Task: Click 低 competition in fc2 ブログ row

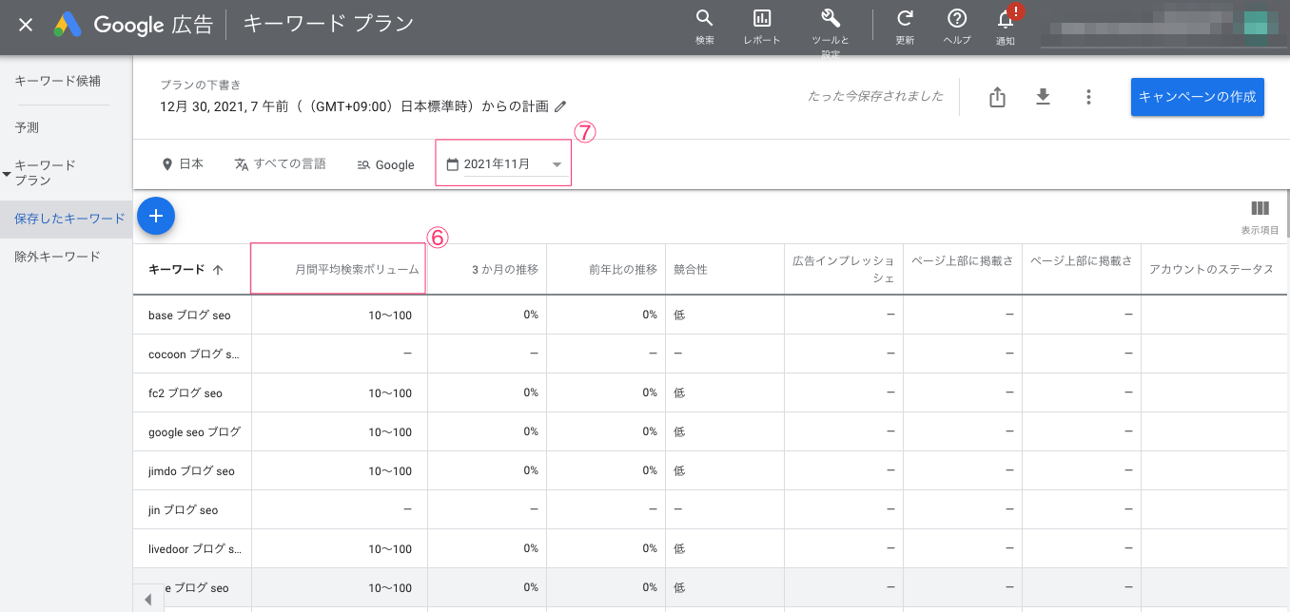Action: 679,392
